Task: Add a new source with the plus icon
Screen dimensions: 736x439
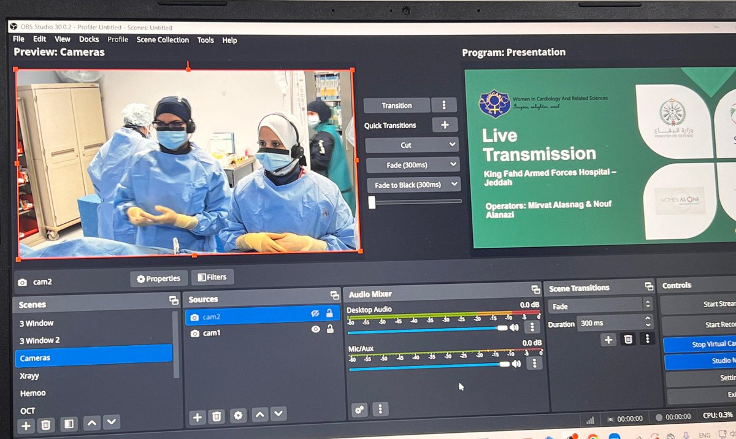Action: [x=197, y=418]
